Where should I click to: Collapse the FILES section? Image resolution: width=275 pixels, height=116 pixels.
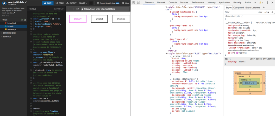pyautogui.click(x=5, y=20)
